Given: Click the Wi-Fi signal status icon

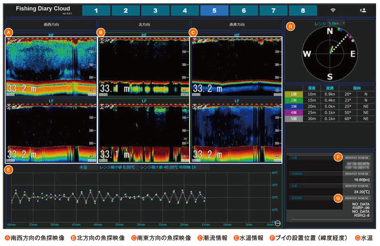Looking at the screenshot, I should pyautogui.click(x=333, y=11).
